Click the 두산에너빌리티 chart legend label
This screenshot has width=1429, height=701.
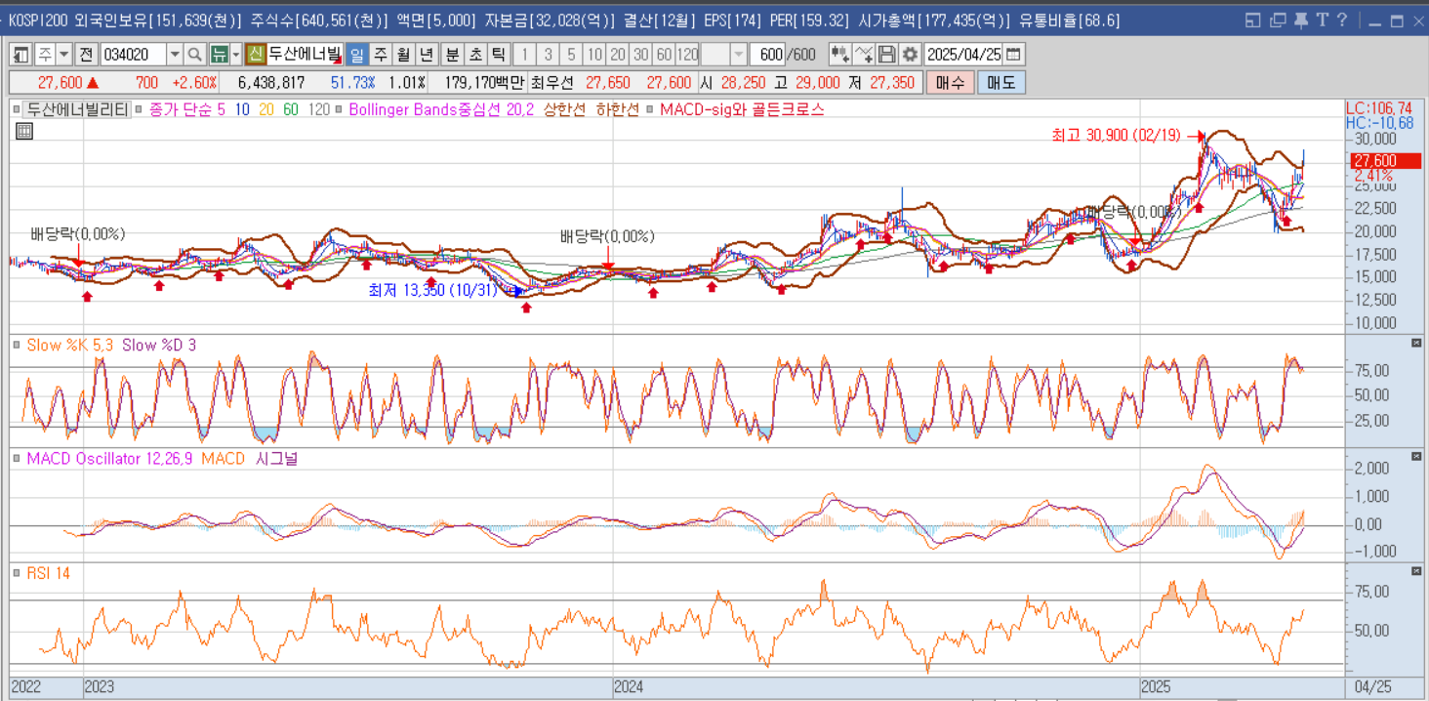(77, 109)
